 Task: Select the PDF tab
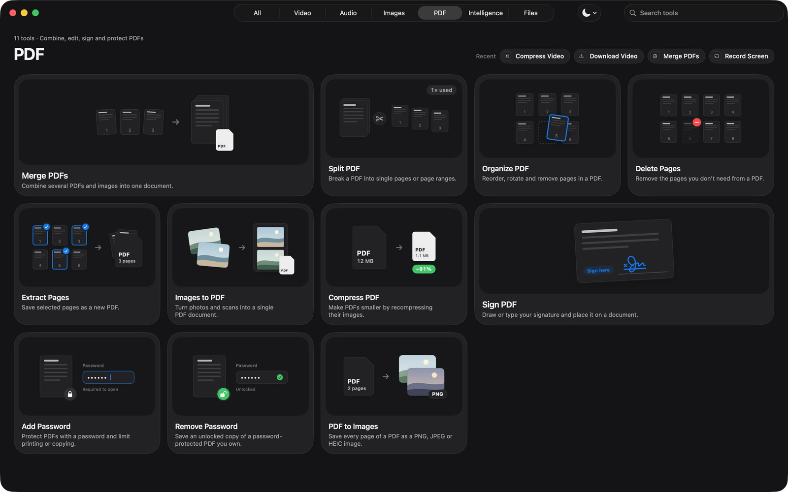click(440, 13)
